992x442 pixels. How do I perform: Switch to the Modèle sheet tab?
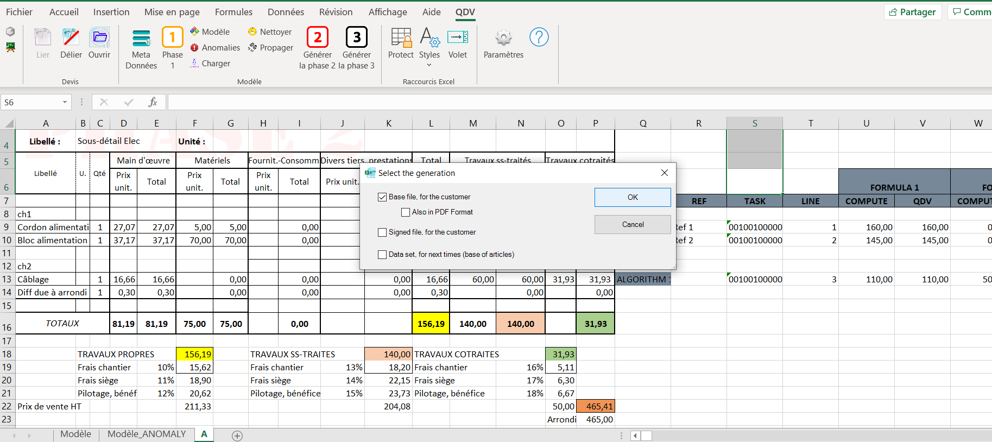coord(76,434)
